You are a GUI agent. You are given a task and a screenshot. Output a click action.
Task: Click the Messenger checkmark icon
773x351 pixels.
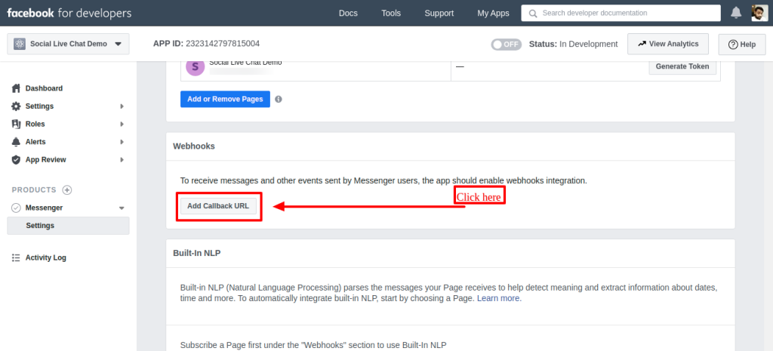(17, 208)
